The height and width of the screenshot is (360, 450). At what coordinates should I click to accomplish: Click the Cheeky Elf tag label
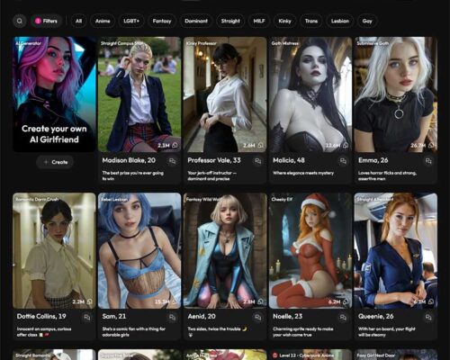click(282, 200)
